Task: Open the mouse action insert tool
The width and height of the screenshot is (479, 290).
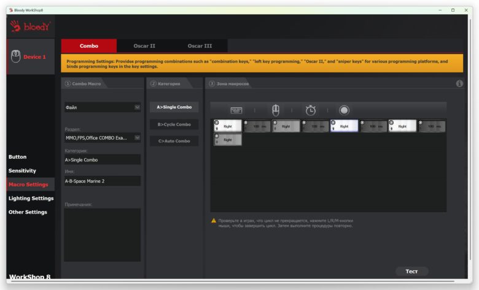Action: pyautogui.click(x=276, y=110)
